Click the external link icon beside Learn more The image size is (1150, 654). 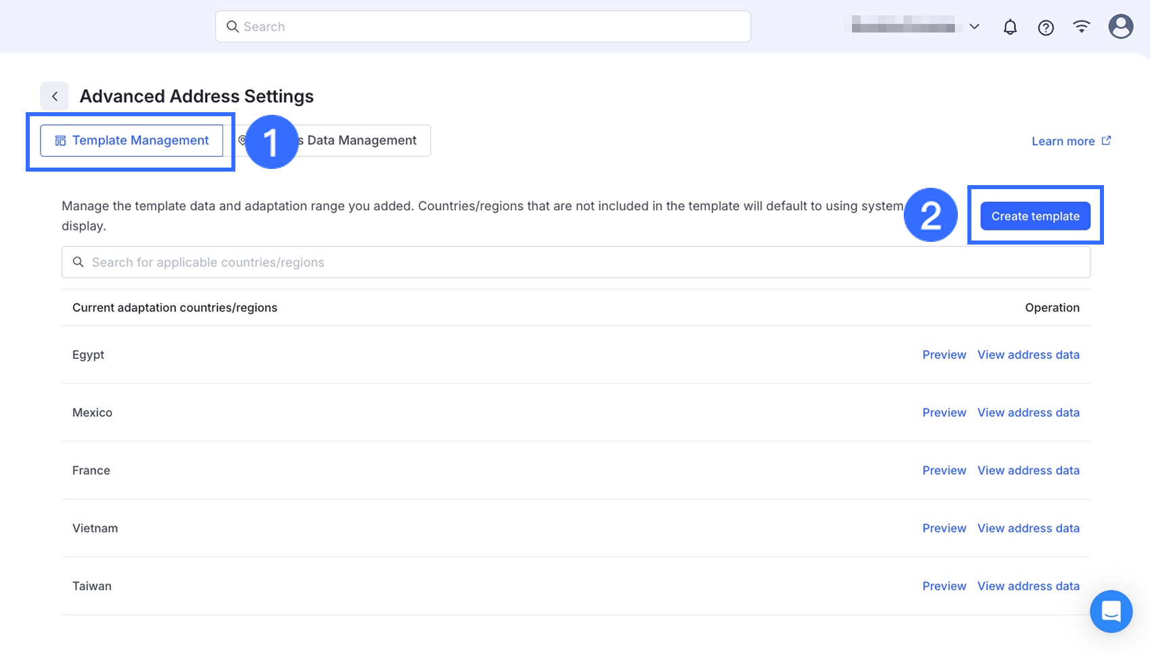point(1107,141)
